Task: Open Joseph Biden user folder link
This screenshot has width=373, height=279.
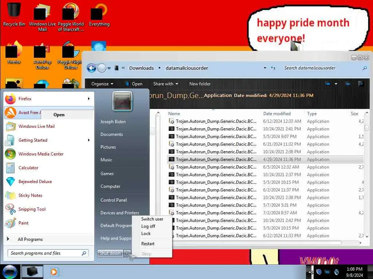Action: [x=113, y=121]
